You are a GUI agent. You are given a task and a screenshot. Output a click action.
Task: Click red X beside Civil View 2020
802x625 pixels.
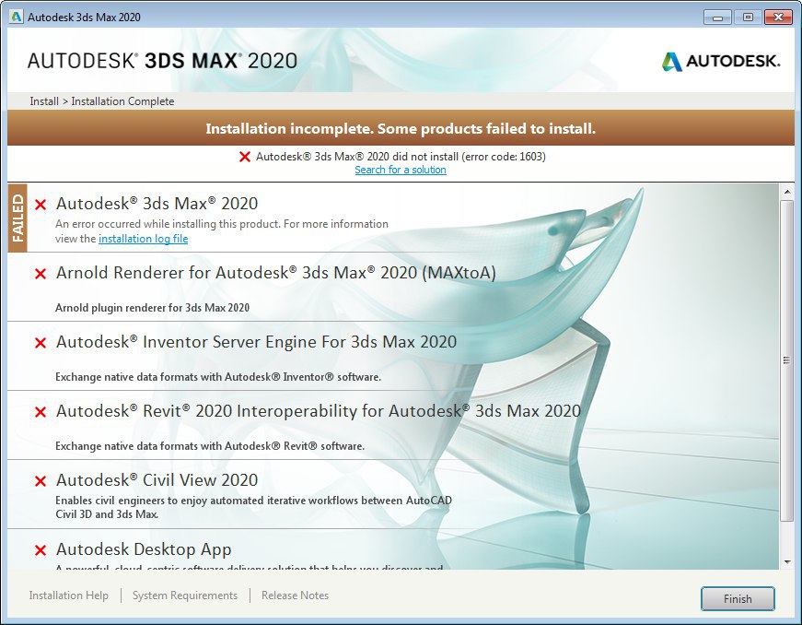click(x=41, y=481)
